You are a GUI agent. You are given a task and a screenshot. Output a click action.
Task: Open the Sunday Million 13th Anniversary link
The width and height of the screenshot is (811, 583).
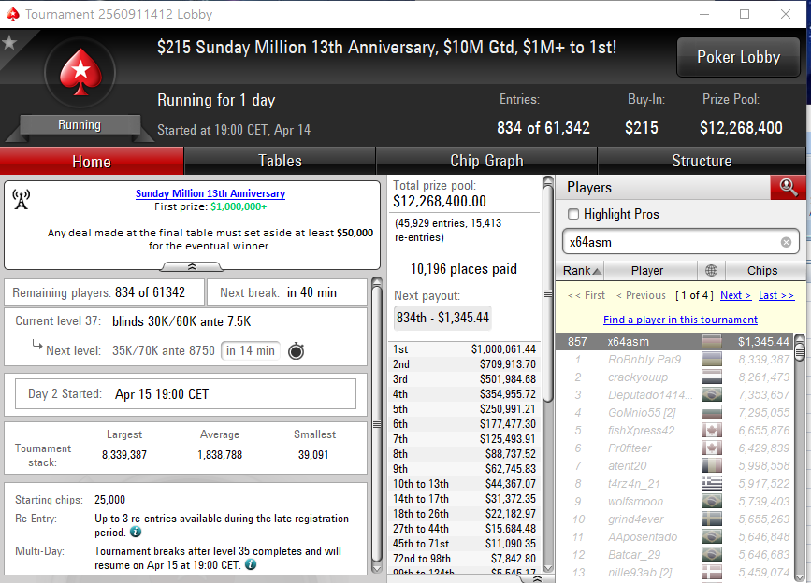tap(210, 193)
